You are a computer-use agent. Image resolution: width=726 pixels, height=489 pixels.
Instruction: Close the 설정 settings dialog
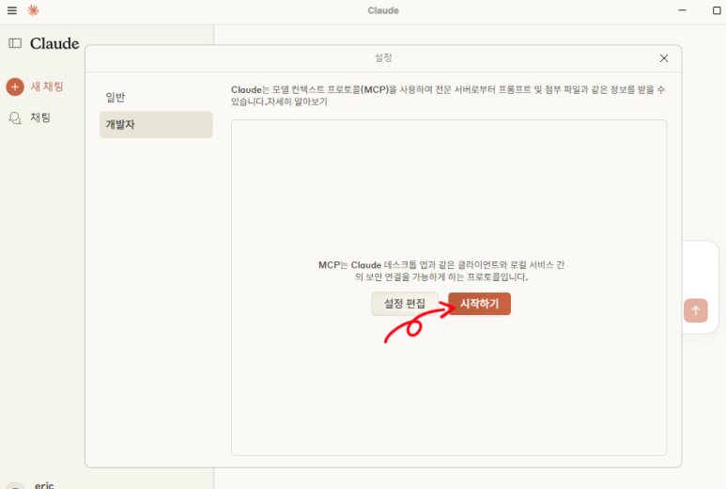(x=663, y=58)
